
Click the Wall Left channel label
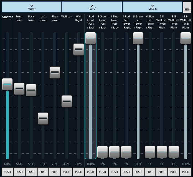67,16
